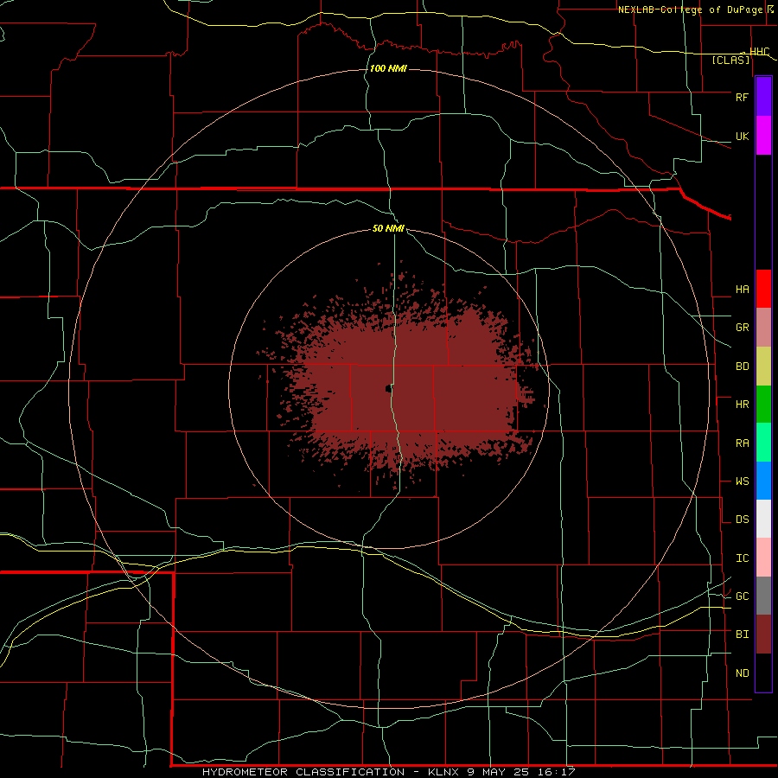Click the black radar site dot
778x778 pixels.
click(387, 389)
